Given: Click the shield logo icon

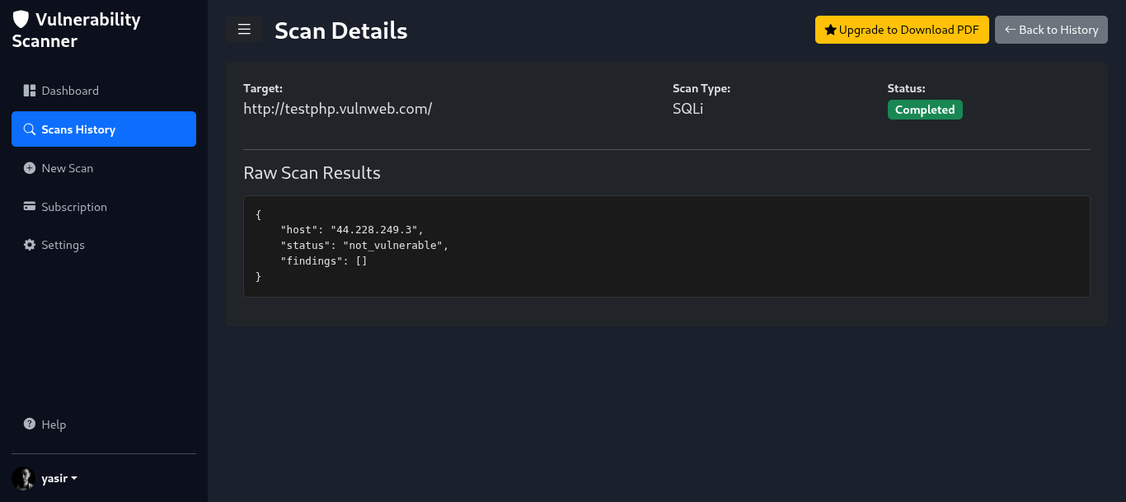Looking at the screenshot, I should (21, 20).
